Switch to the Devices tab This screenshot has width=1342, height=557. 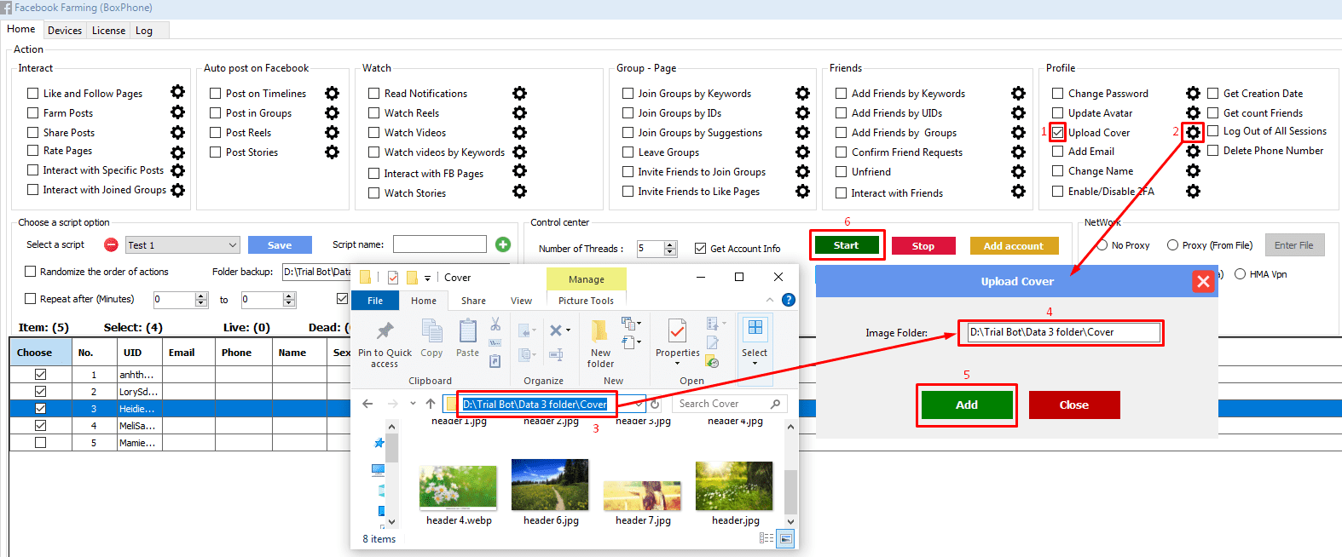pos(65,31)
